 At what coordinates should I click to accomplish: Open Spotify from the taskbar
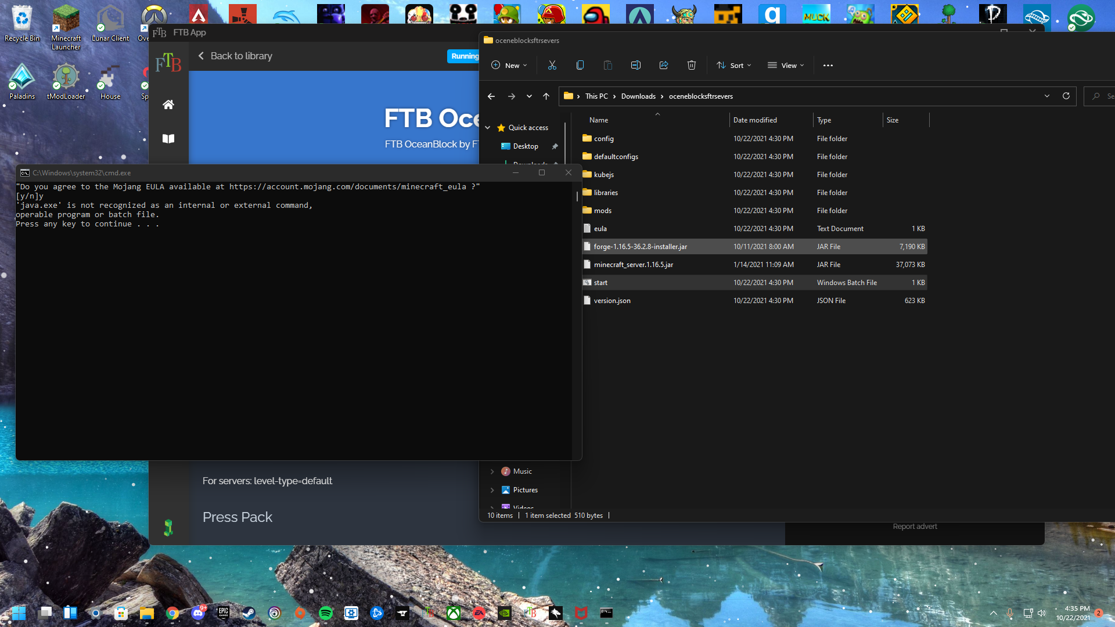tap(326, 613)
